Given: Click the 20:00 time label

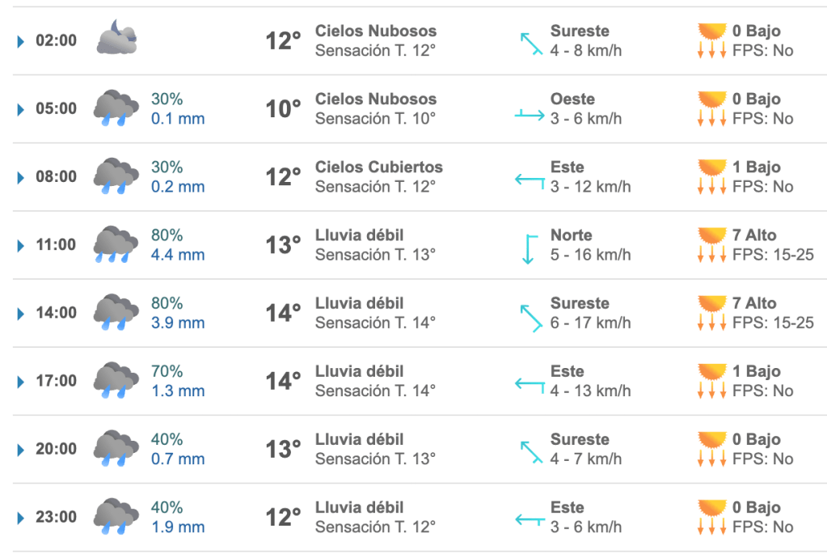Looking at the screenshot, I should coord(57,449).
